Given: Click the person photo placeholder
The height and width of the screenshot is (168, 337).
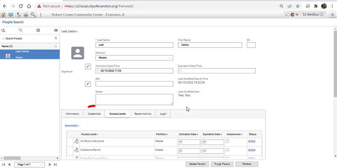Looking at the screenshot, I should tap(78, 53).
